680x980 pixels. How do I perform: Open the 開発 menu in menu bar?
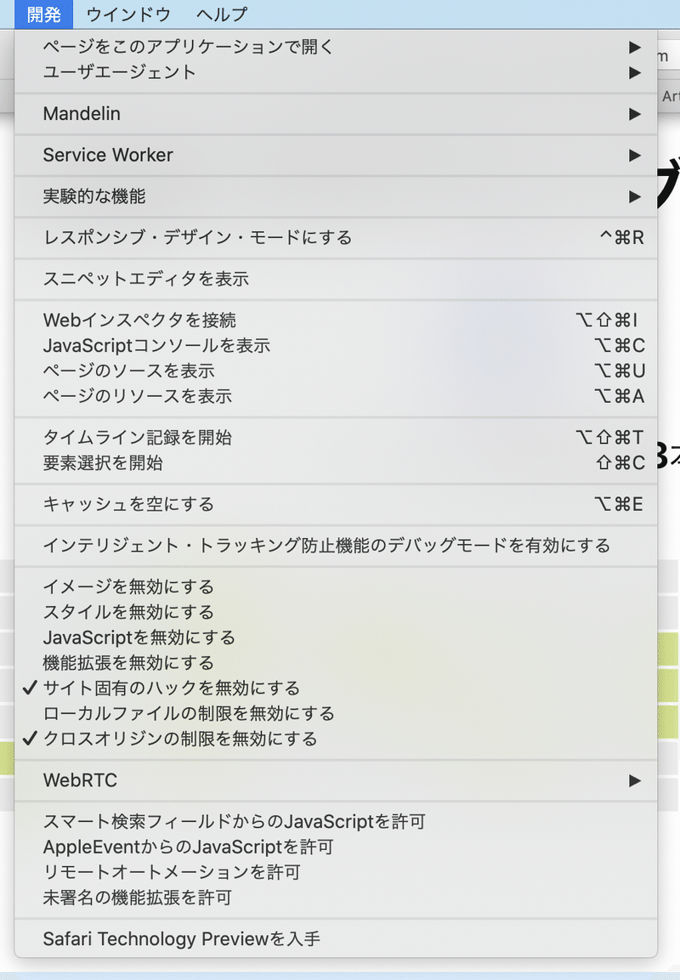tap(43, 14)
